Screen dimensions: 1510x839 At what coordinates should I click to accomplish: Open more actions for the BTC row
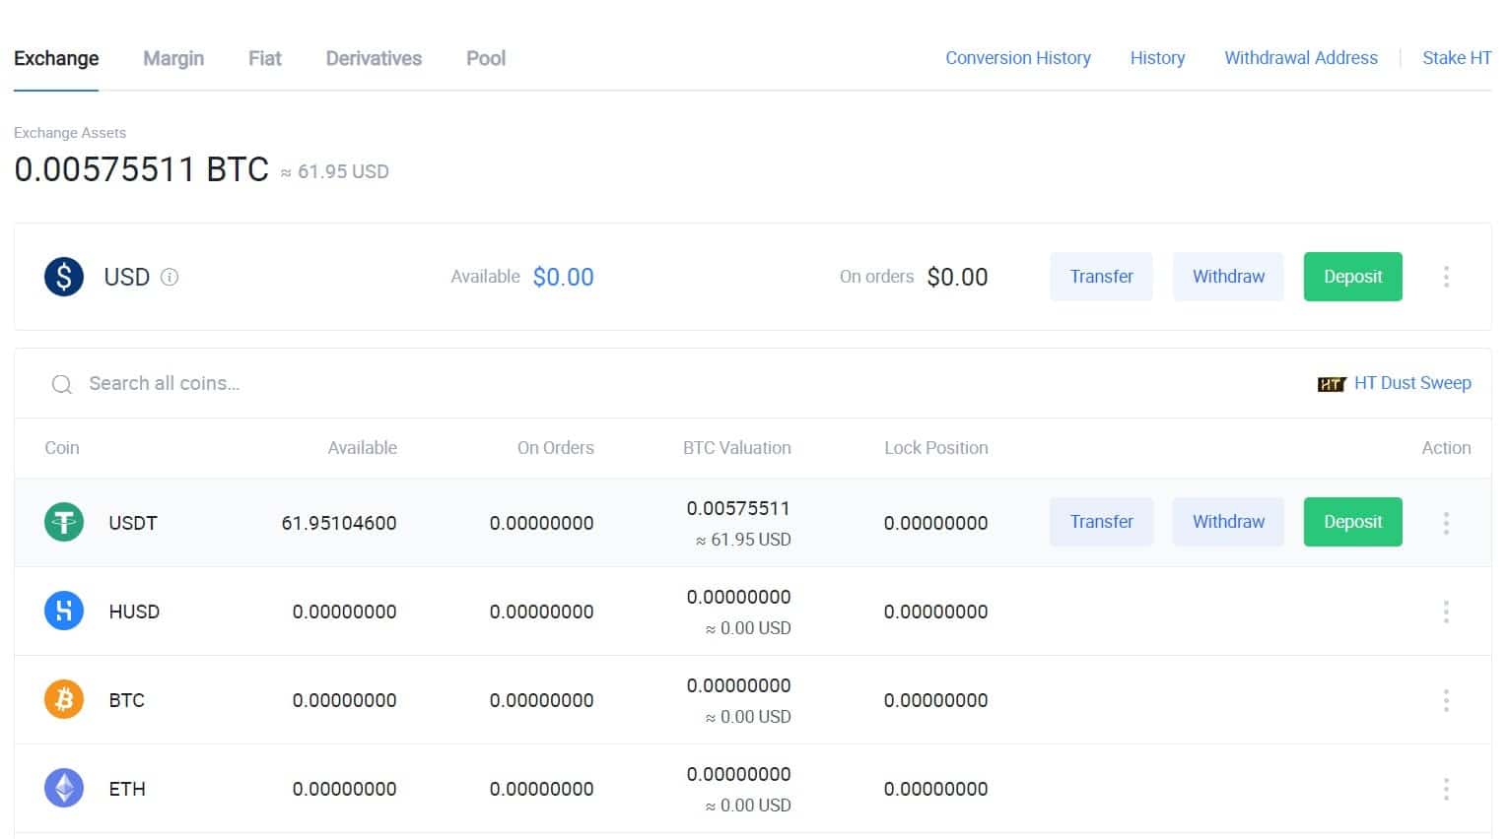click(x=1446, y=699)
